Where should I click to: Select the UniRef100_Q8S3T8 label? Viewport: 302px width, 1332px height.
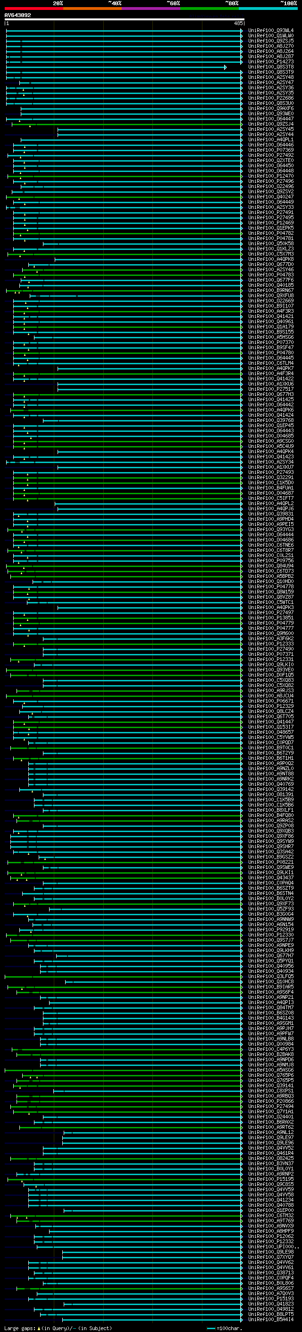pos(270,67)
